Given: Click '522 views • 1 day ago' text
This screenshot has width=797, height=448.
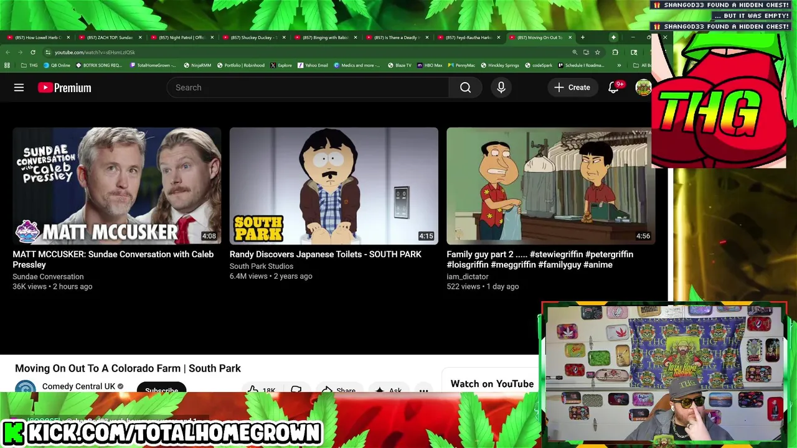Looking at the screenshot, I should [483, 286].
